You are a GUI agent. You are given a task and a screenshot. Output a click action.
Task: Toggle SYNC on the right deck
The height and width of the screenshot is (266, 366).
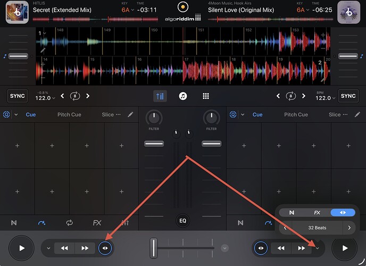[x=348, y=96]
